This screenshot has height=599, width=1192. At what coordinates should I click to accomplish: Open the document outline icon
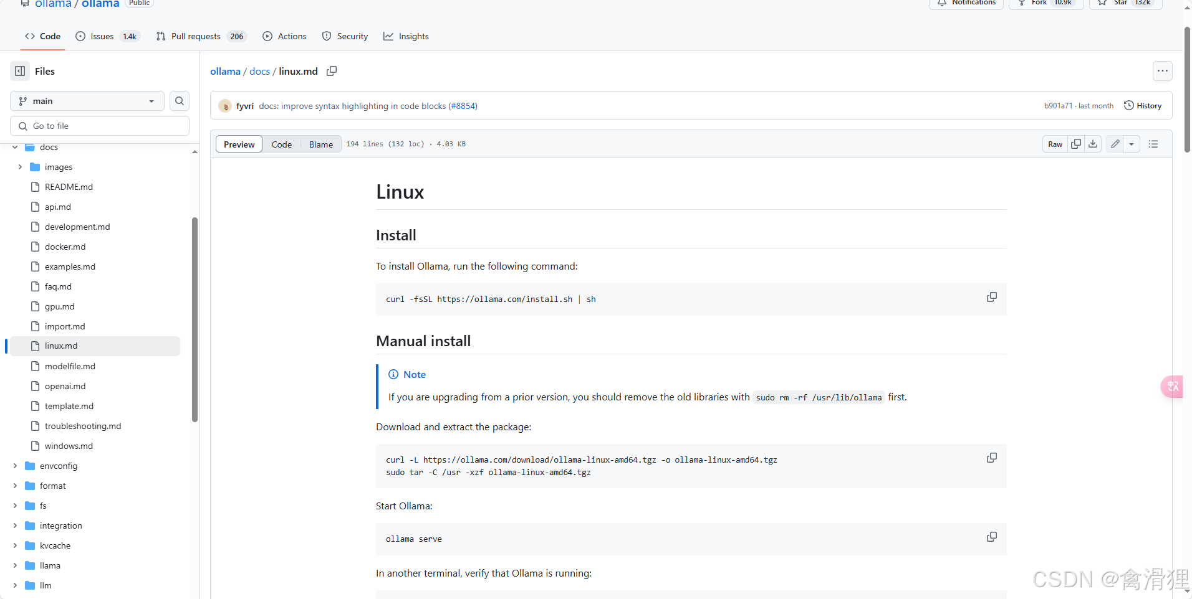click(1153, 144)
